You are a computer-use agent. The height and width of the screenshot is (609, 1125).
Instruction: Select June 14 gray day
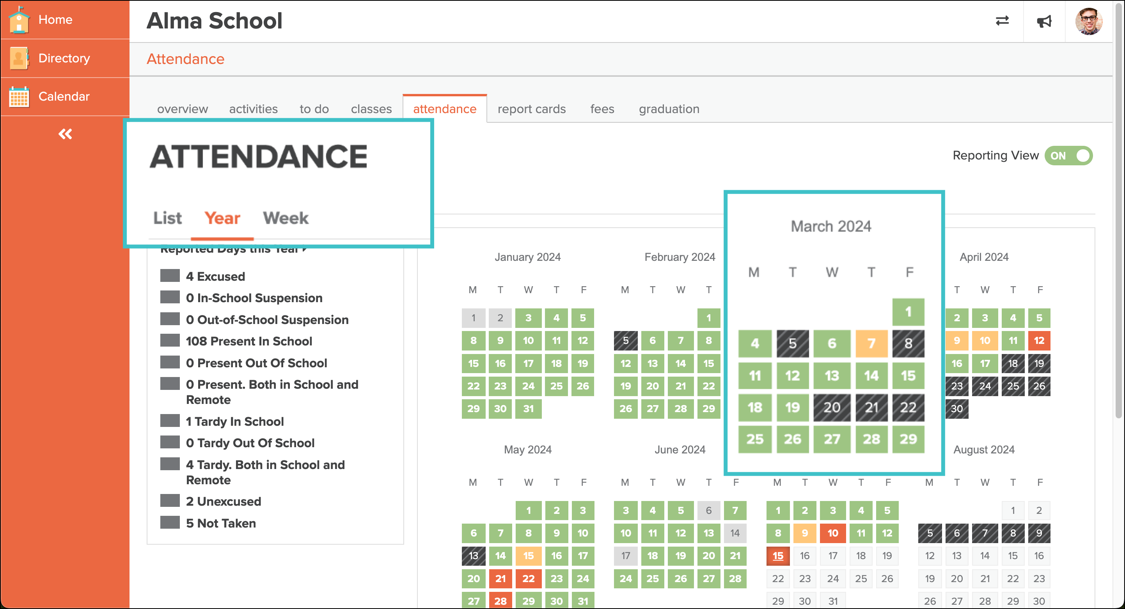click(x=735, y=533)
